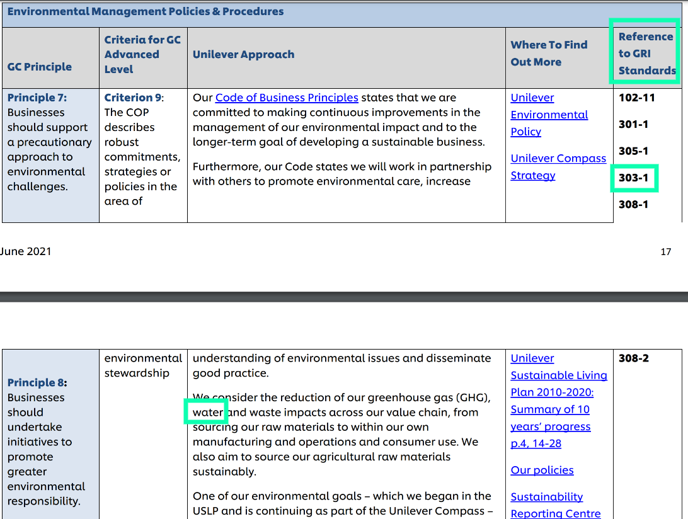Image resolution: width=688 pixels, height=519 pixels.
Task: Open the Unilever Environmental Policy link
Action: pos(549,115)
